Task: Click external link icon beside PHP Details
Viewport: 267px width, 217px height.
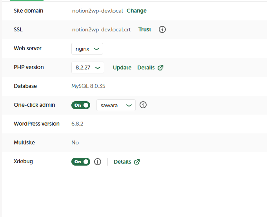Action: [160, 67]
